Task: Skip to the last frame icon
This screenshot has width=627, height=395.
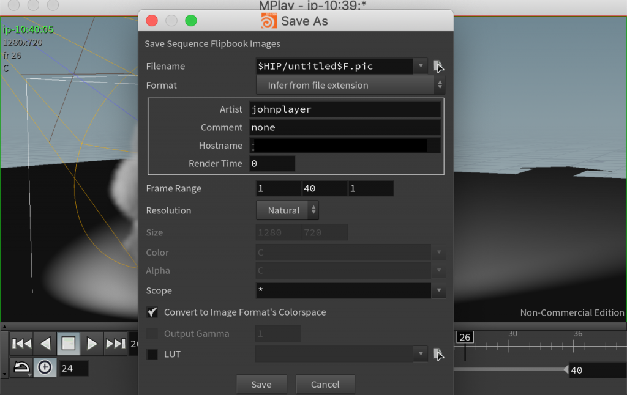Action: tap(116, 344)
